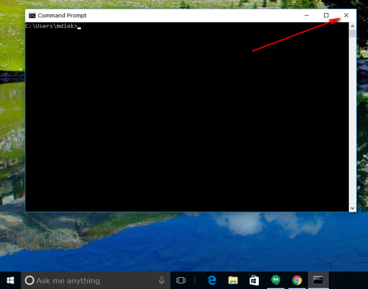Click the Command Prompt title bar icon
368x289 pixels.
32,15
